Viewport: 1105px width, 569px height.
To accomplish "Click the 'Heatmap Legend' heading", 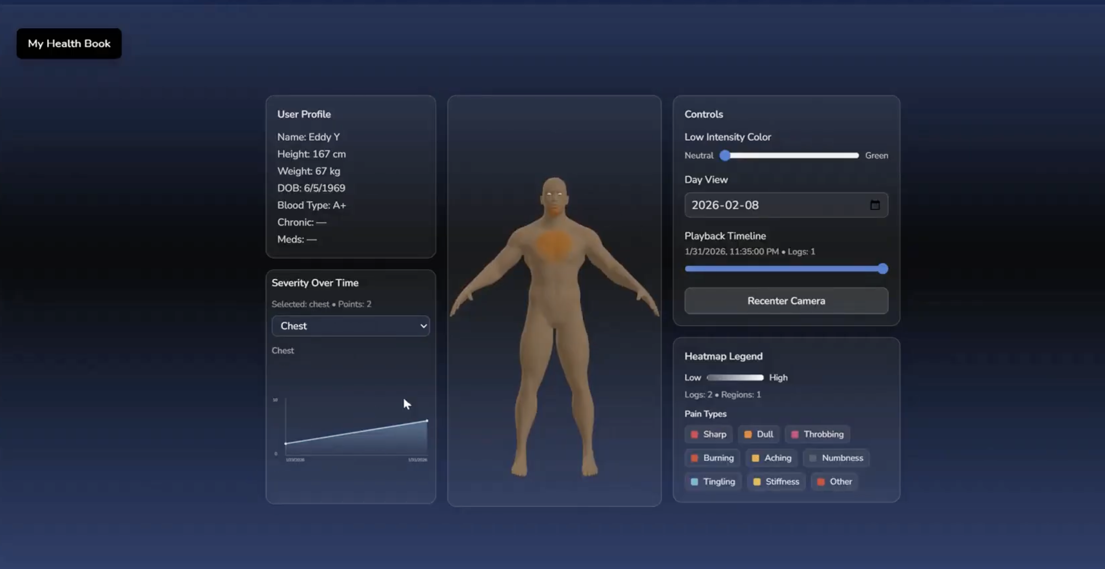I will [723, 356].
